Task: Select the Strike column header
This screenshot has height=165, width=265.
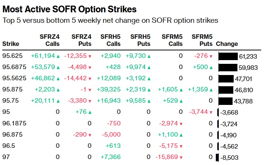Action: pos(11,44)
